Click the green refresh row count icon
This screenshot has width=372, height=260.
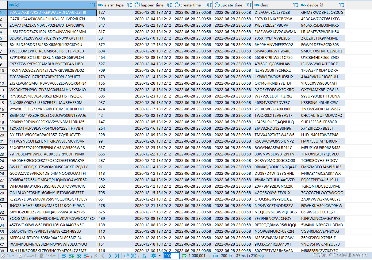(184, 256)
